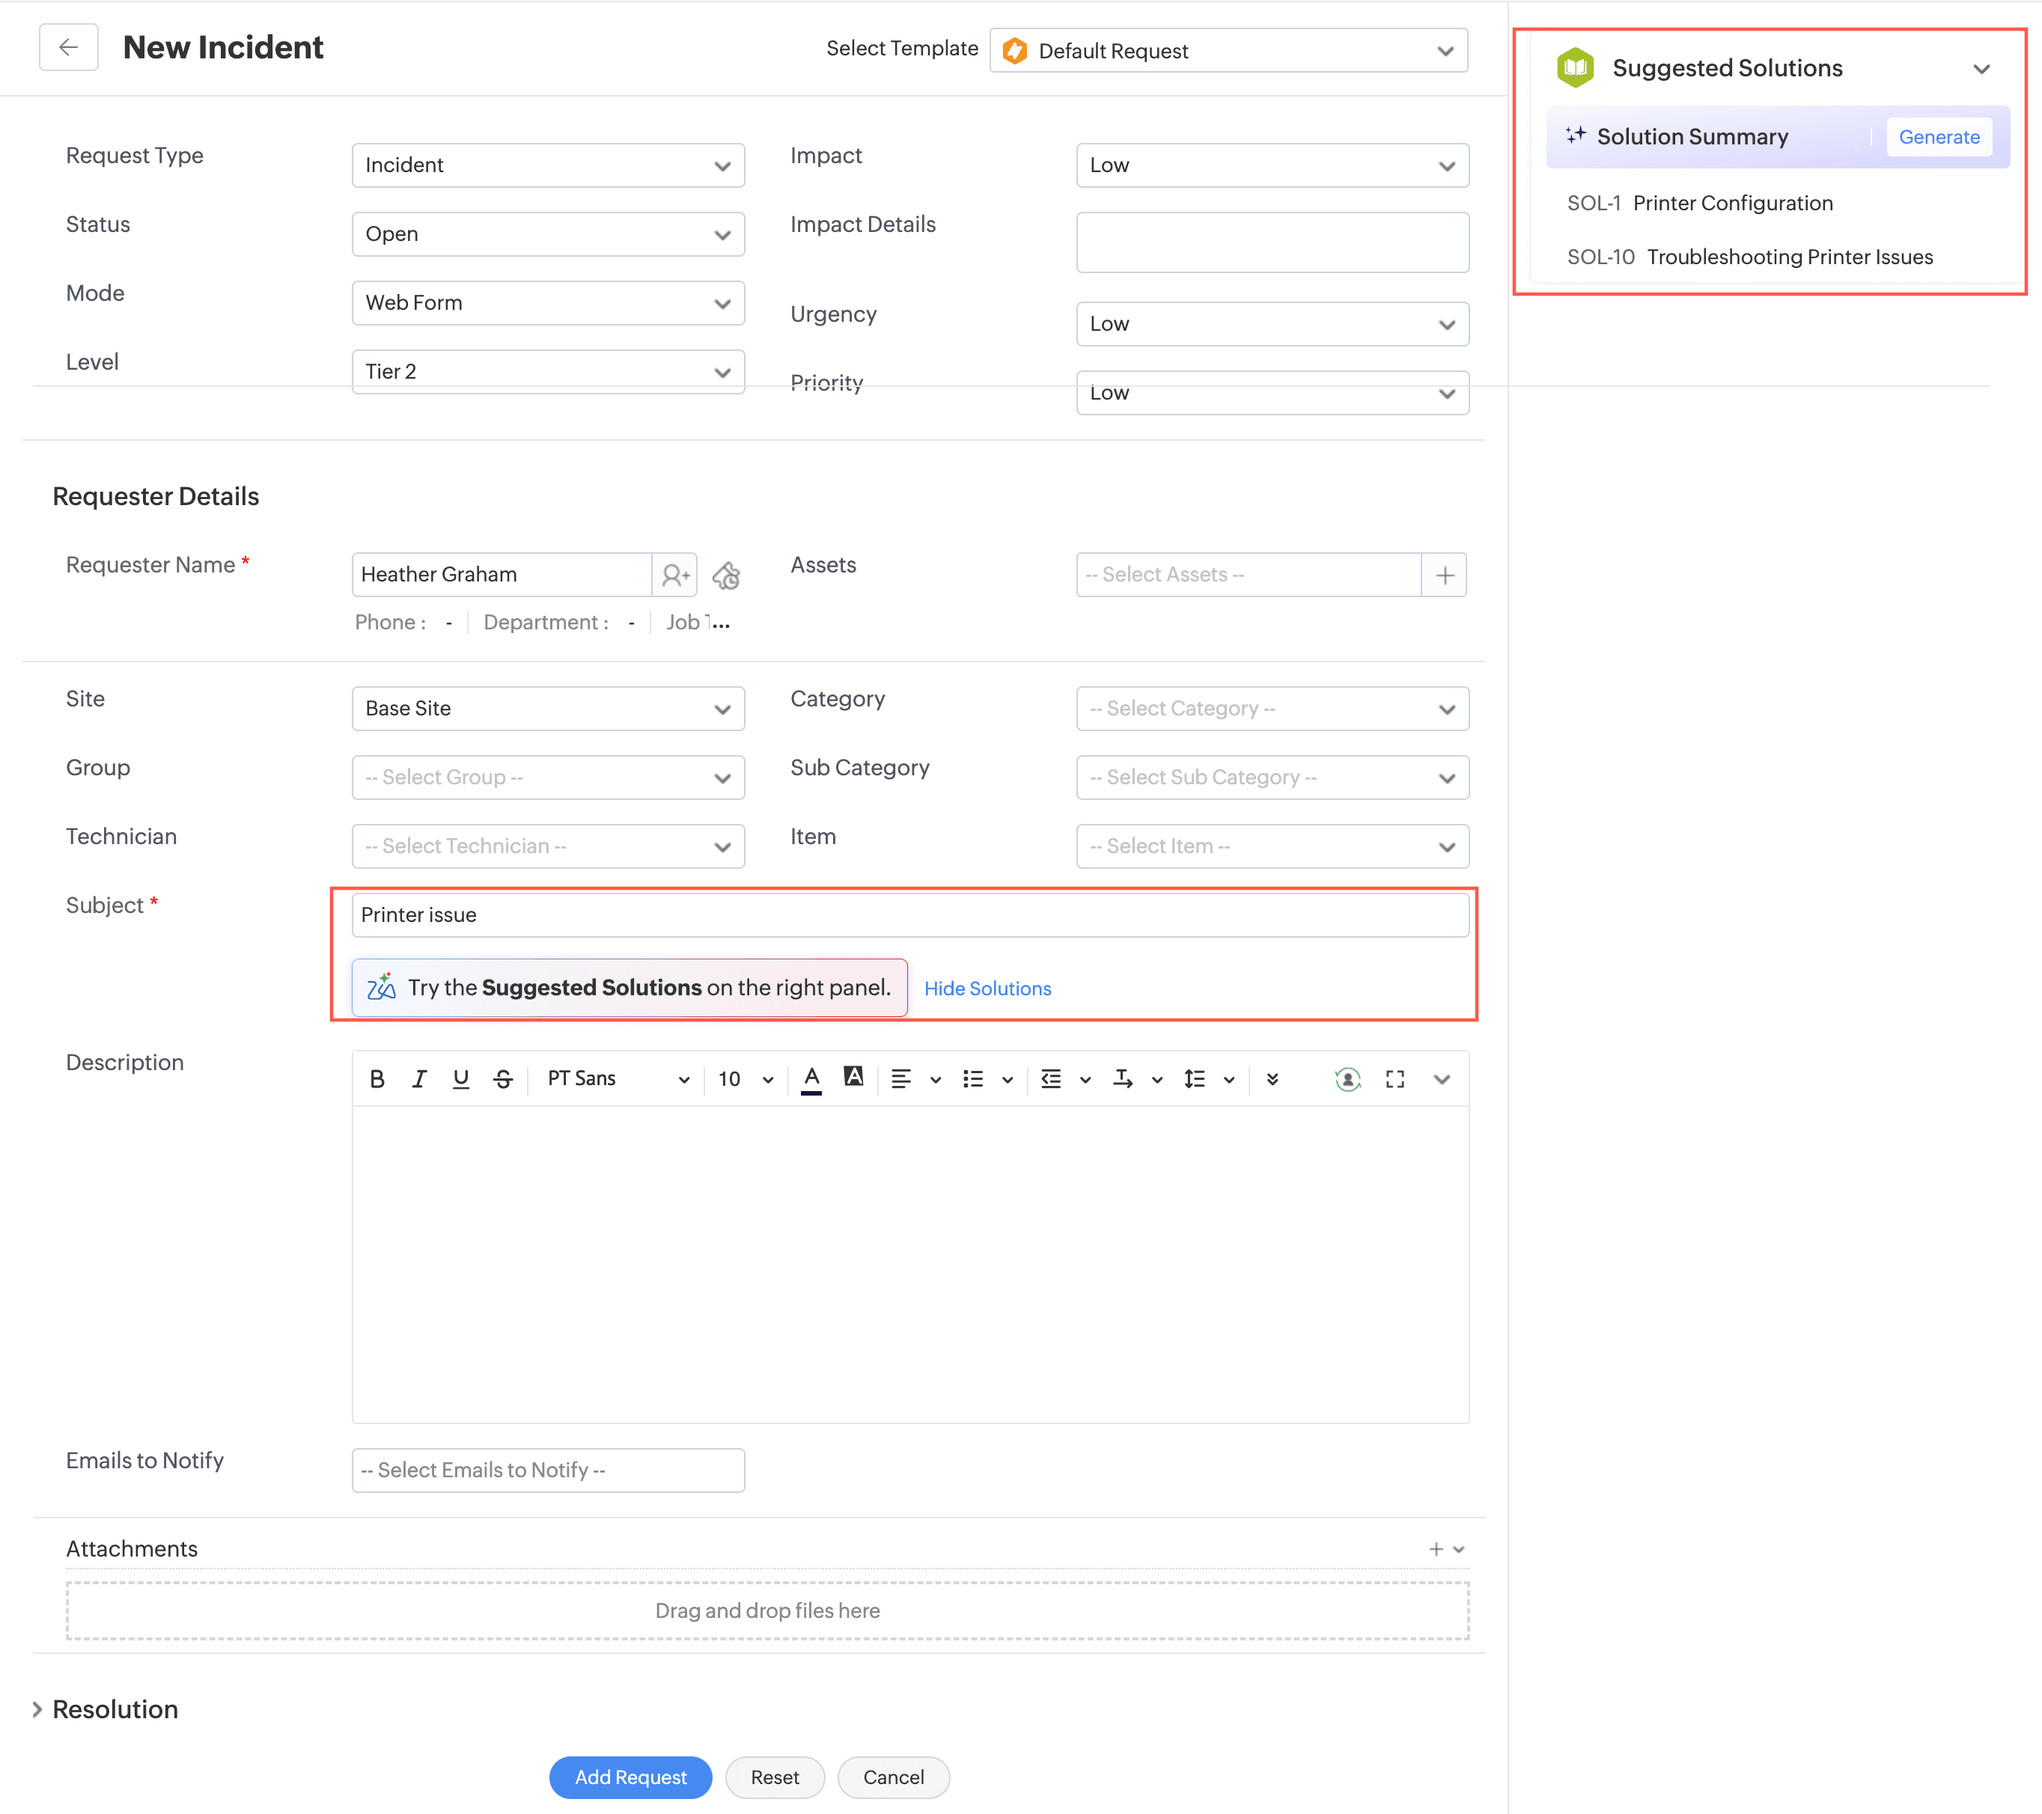2042x1814 pixels.
Task: Click the Attachments plus icon
Action: click(1436, 1548)
